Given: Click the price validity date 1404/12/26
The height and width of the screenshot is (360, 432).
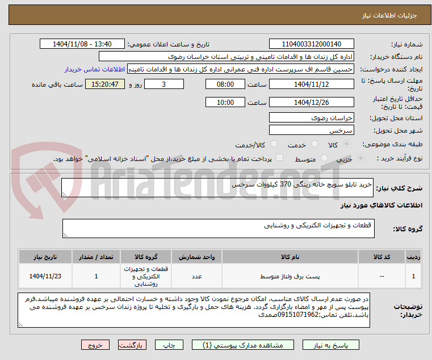Looking at the screenshot, I should [311, 103].
